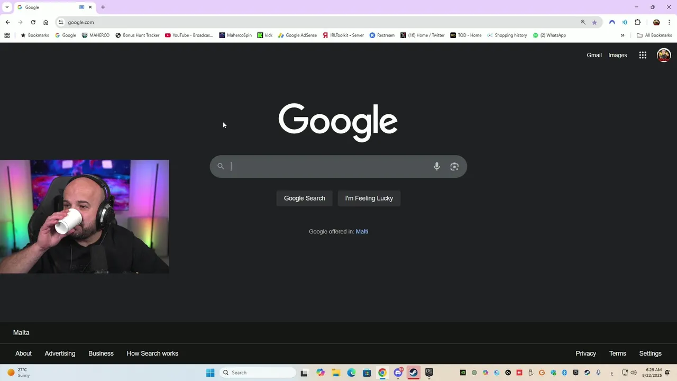Open the Gmail link
This screenshot has width=677, height=381.
pos(594,55)
